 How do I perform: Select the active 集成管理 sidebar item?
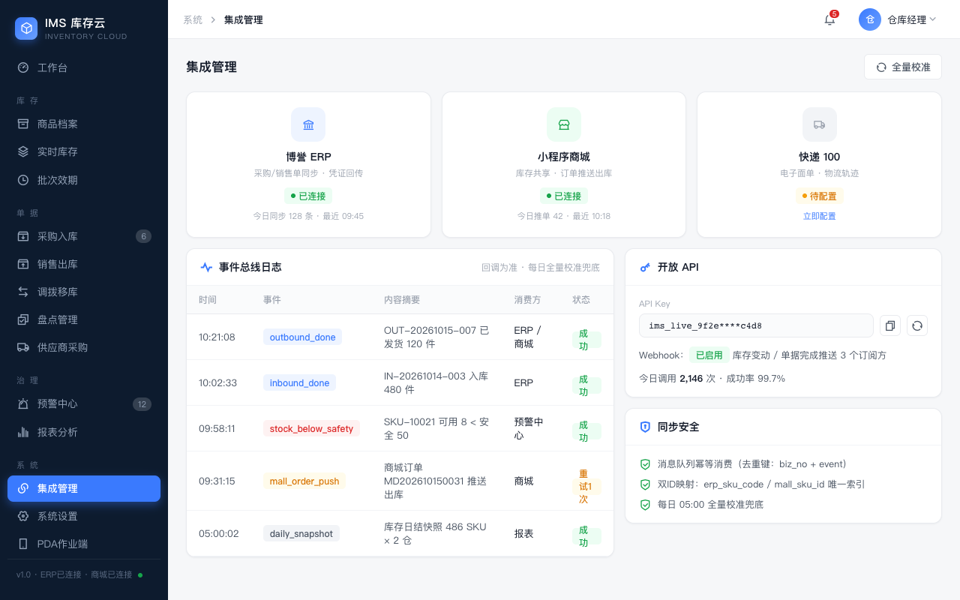(x=84, y=488)
